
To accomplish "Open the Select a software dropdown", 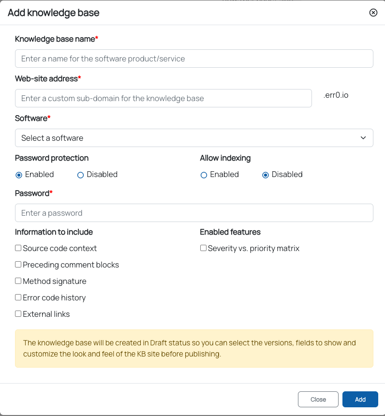I will [x=194, y=138].
